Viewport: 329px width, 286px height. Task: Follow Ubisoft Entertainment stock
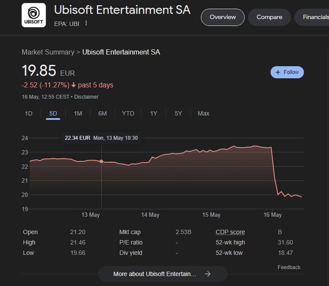tap(287, 72)
